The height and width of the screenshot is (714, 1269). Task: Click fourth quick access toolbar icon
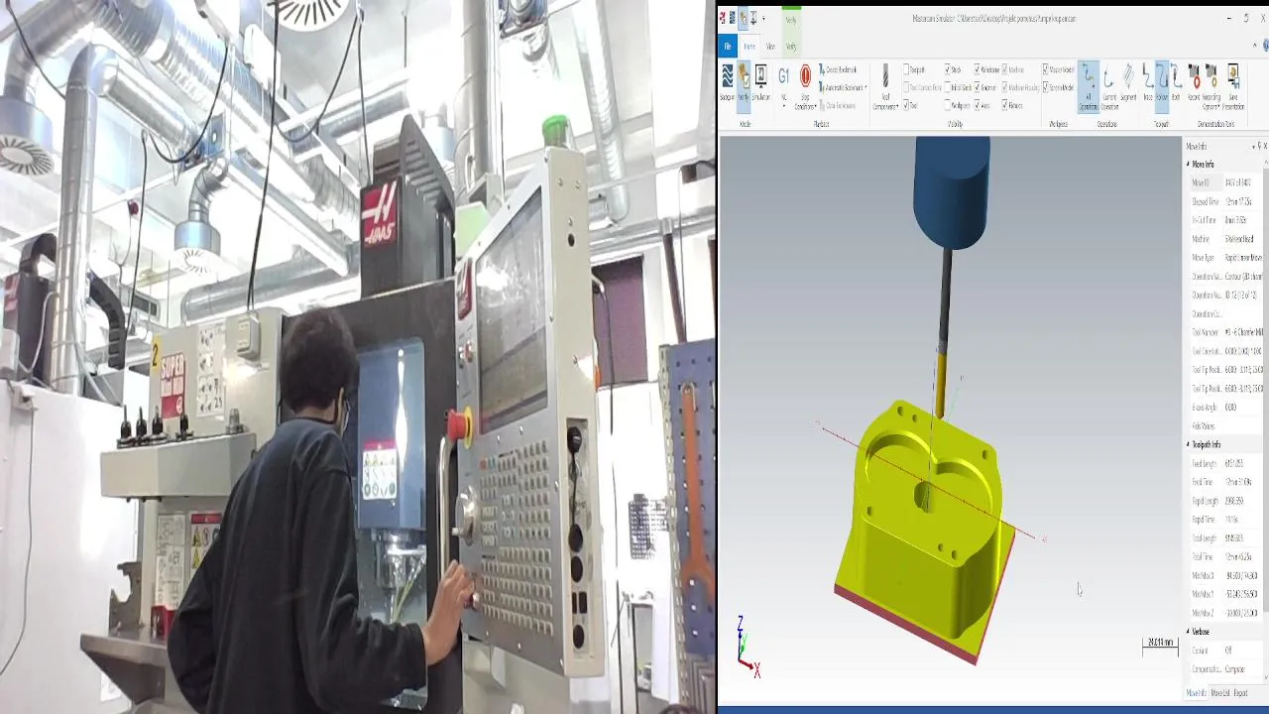753,18
